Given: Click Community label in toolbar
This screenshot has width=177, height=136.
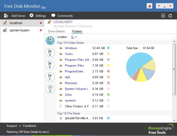Looking at the screenshot, I should click(x=65, y=16).
